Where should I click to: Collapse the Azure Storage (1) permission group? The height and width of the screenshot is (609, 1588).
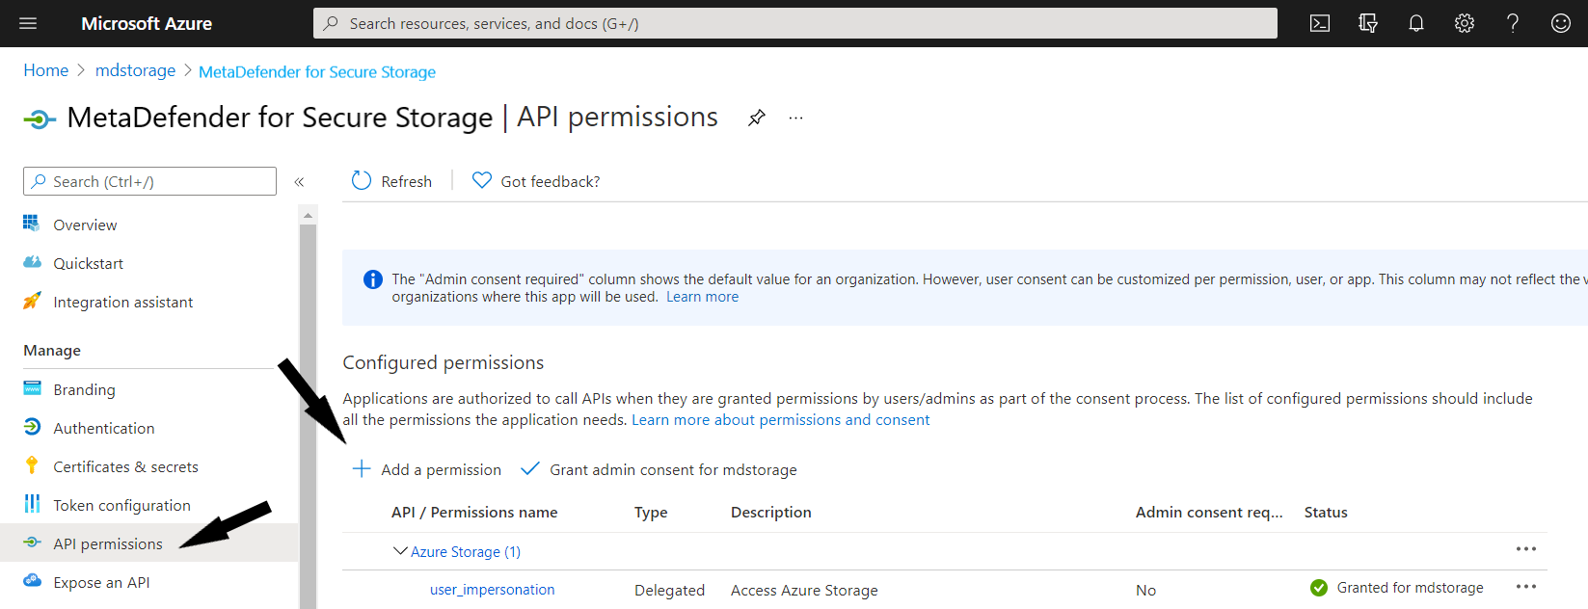[400, 551]
